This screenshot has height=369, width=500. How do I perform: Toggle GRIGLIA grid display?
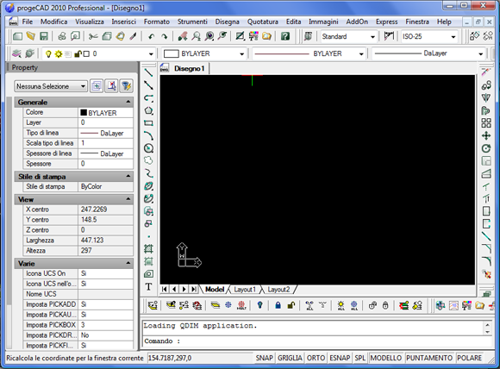[290, 358]
